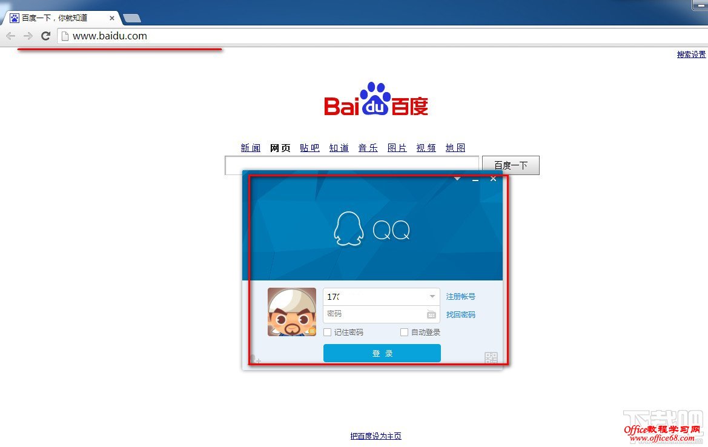Open the soft keyboard icon in password field
708x447 pixels.
431,314
